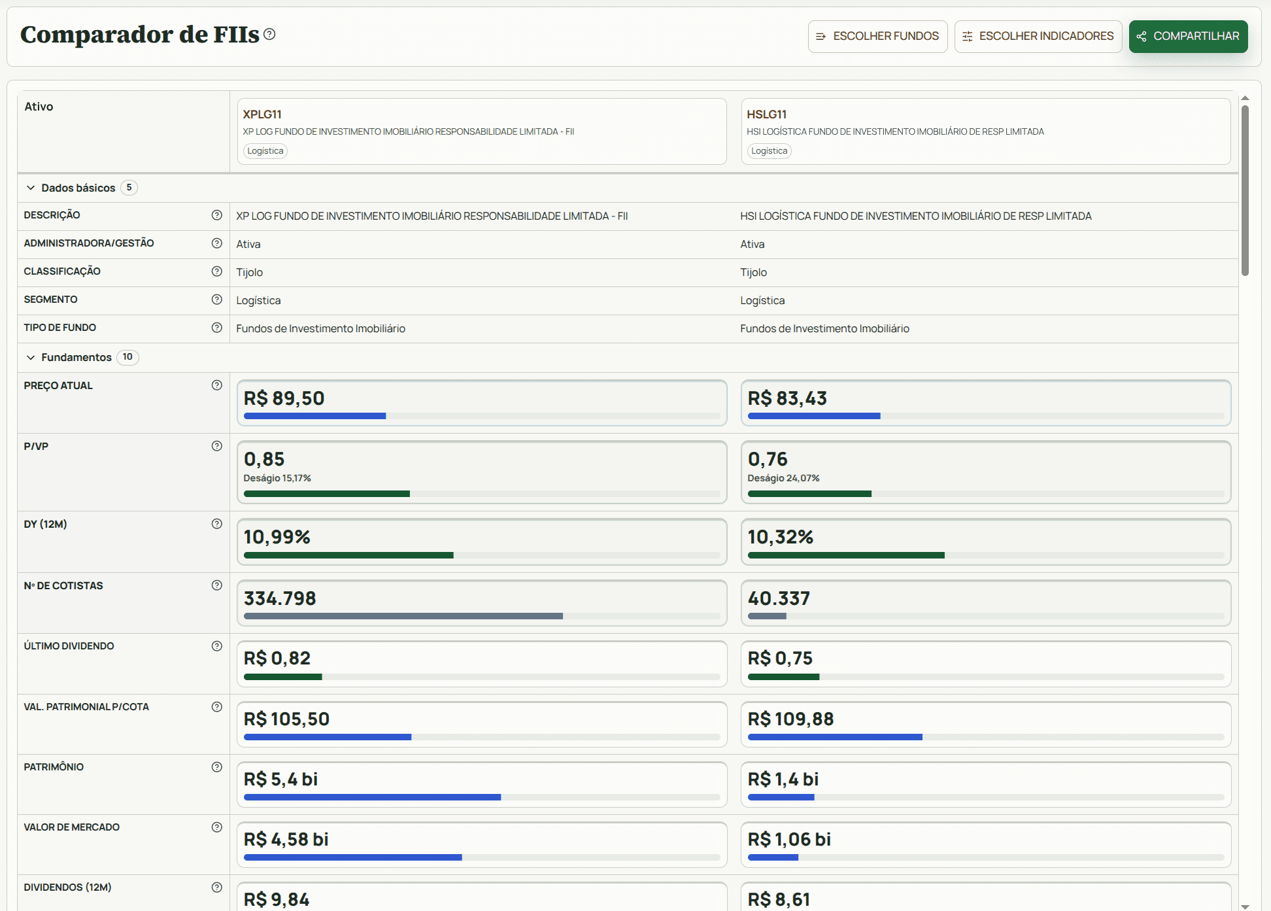Click the XPLG11 Preço Atual progress bar
This screenshot has height=911, width=1271.
482,416
